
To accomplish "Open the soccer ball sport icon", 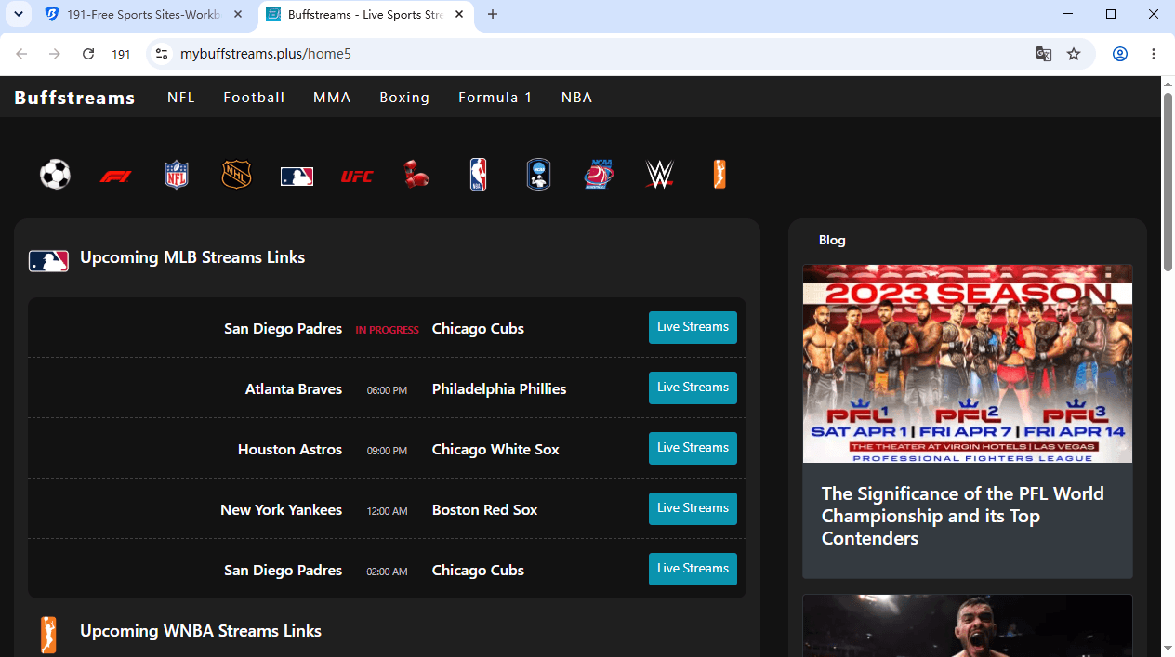I will coord(56,174).
